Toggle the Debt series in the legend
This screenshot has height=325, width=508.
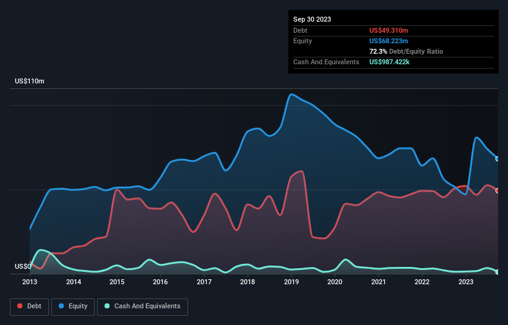click(x=28, y=306)
